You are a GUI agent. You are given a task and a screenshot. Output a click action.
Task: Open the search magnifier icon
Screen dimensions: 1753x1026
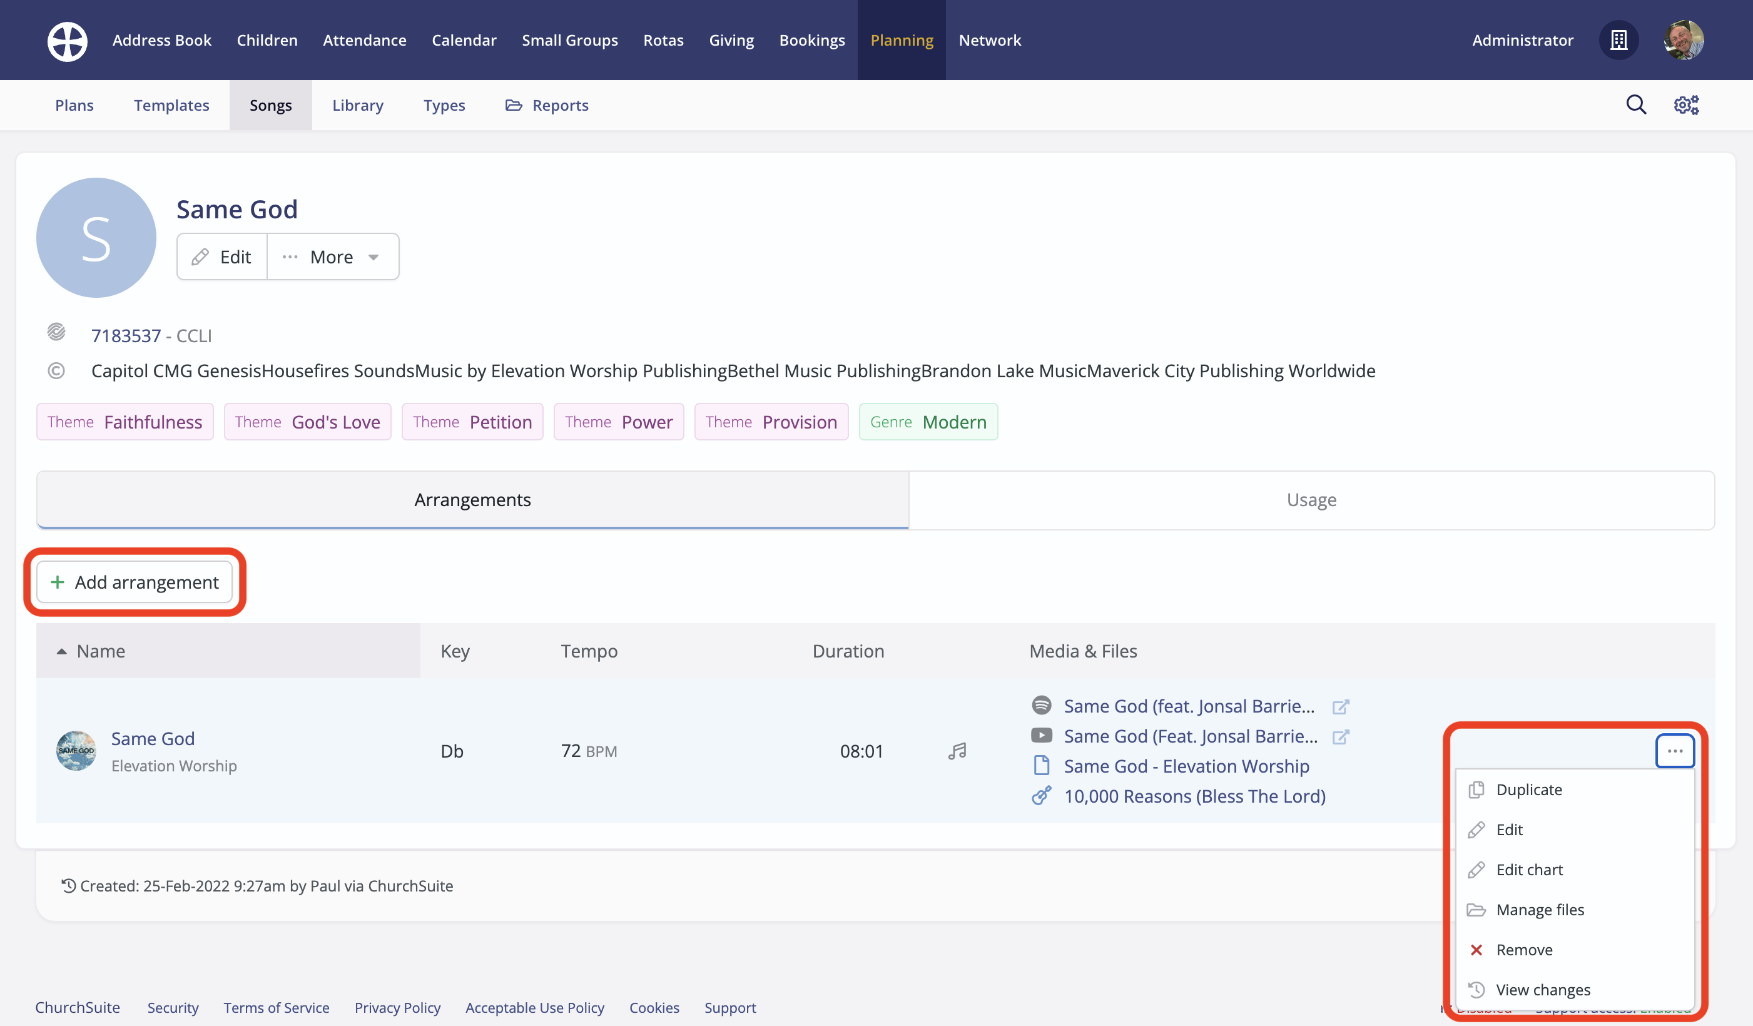pyautogui.click(x=1635, y=105)
